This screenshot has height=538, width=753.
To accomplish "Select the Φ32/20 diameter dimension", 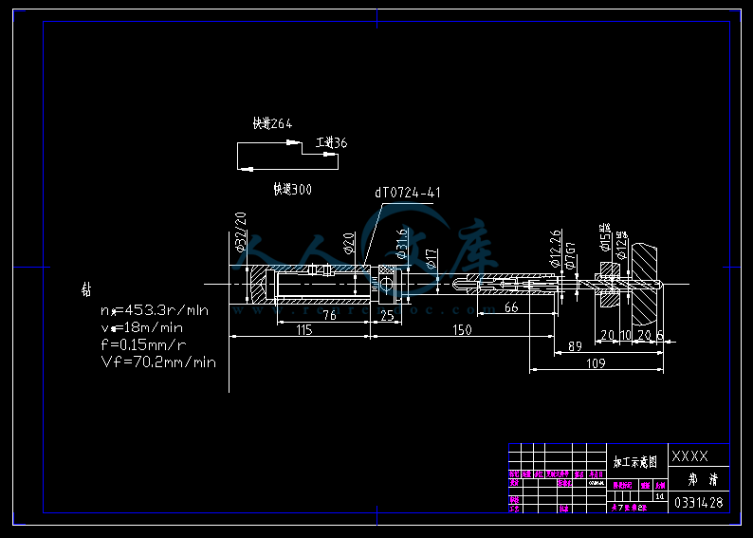I will pos(241,232).
